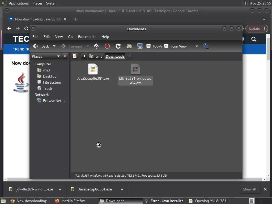272x204 pixels.
Task: Expand jdk-8u381 download item options
Action: (x=60, y=189)
